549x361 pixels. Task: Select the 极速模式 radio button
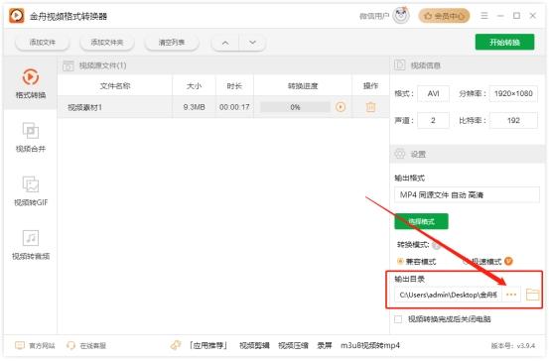(x=467, y=261)
